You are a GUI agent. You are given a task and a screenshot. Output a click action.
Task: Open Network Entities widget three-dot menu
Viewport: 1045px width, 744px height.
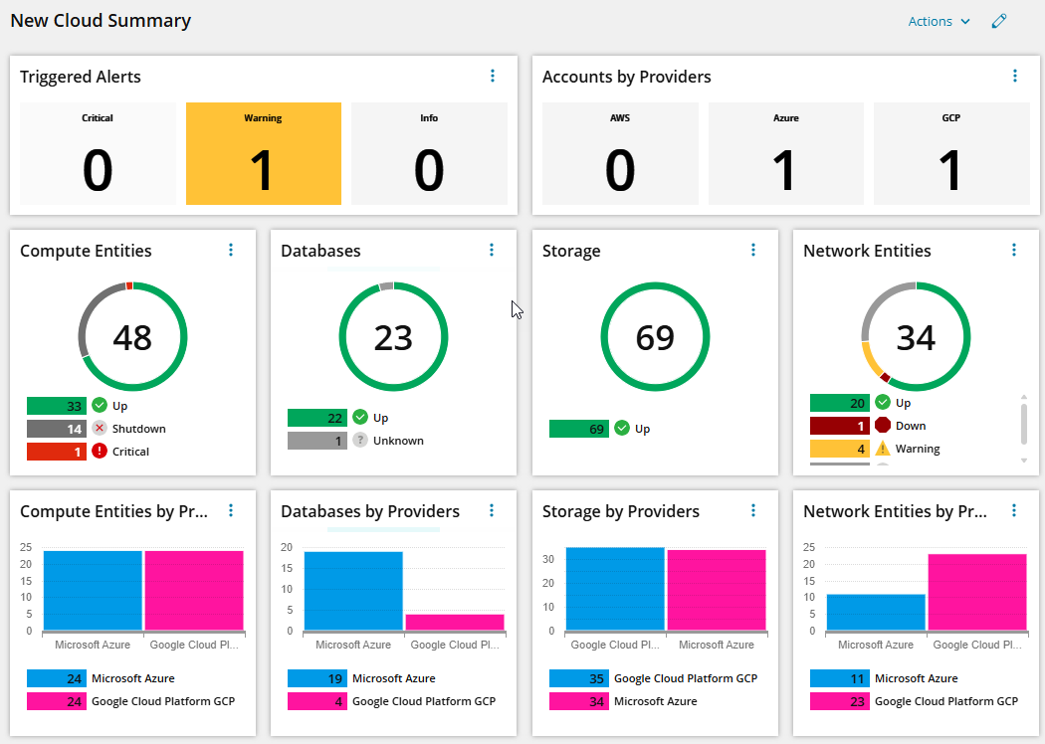(x=1014, y=251)
